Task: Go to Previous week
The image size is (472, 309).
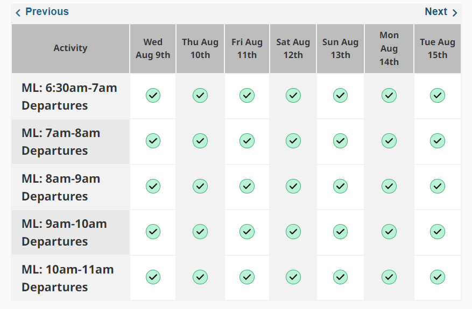Action: coord(42,12)
